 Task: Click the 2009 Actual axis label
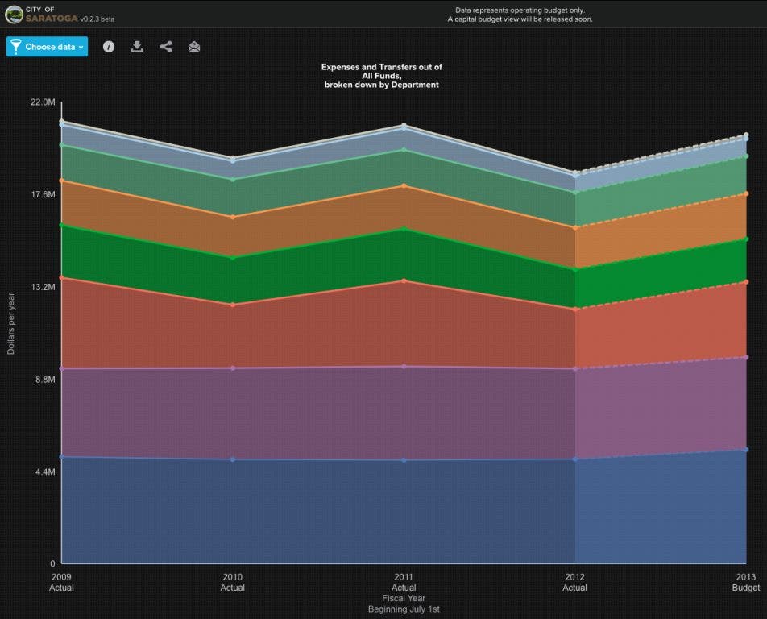tap(61, 582)
